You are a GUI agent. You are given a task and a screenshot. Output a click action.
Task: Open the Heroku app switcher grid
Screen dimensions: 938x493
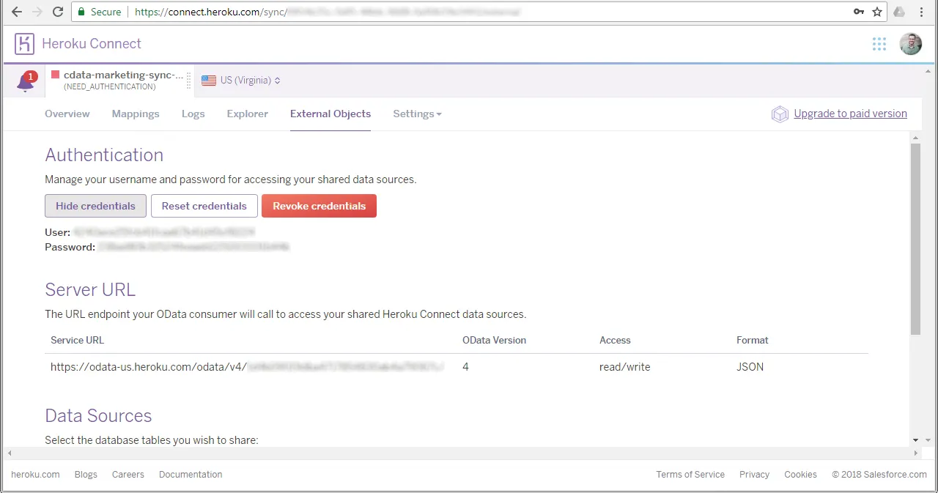coord(879,44)
